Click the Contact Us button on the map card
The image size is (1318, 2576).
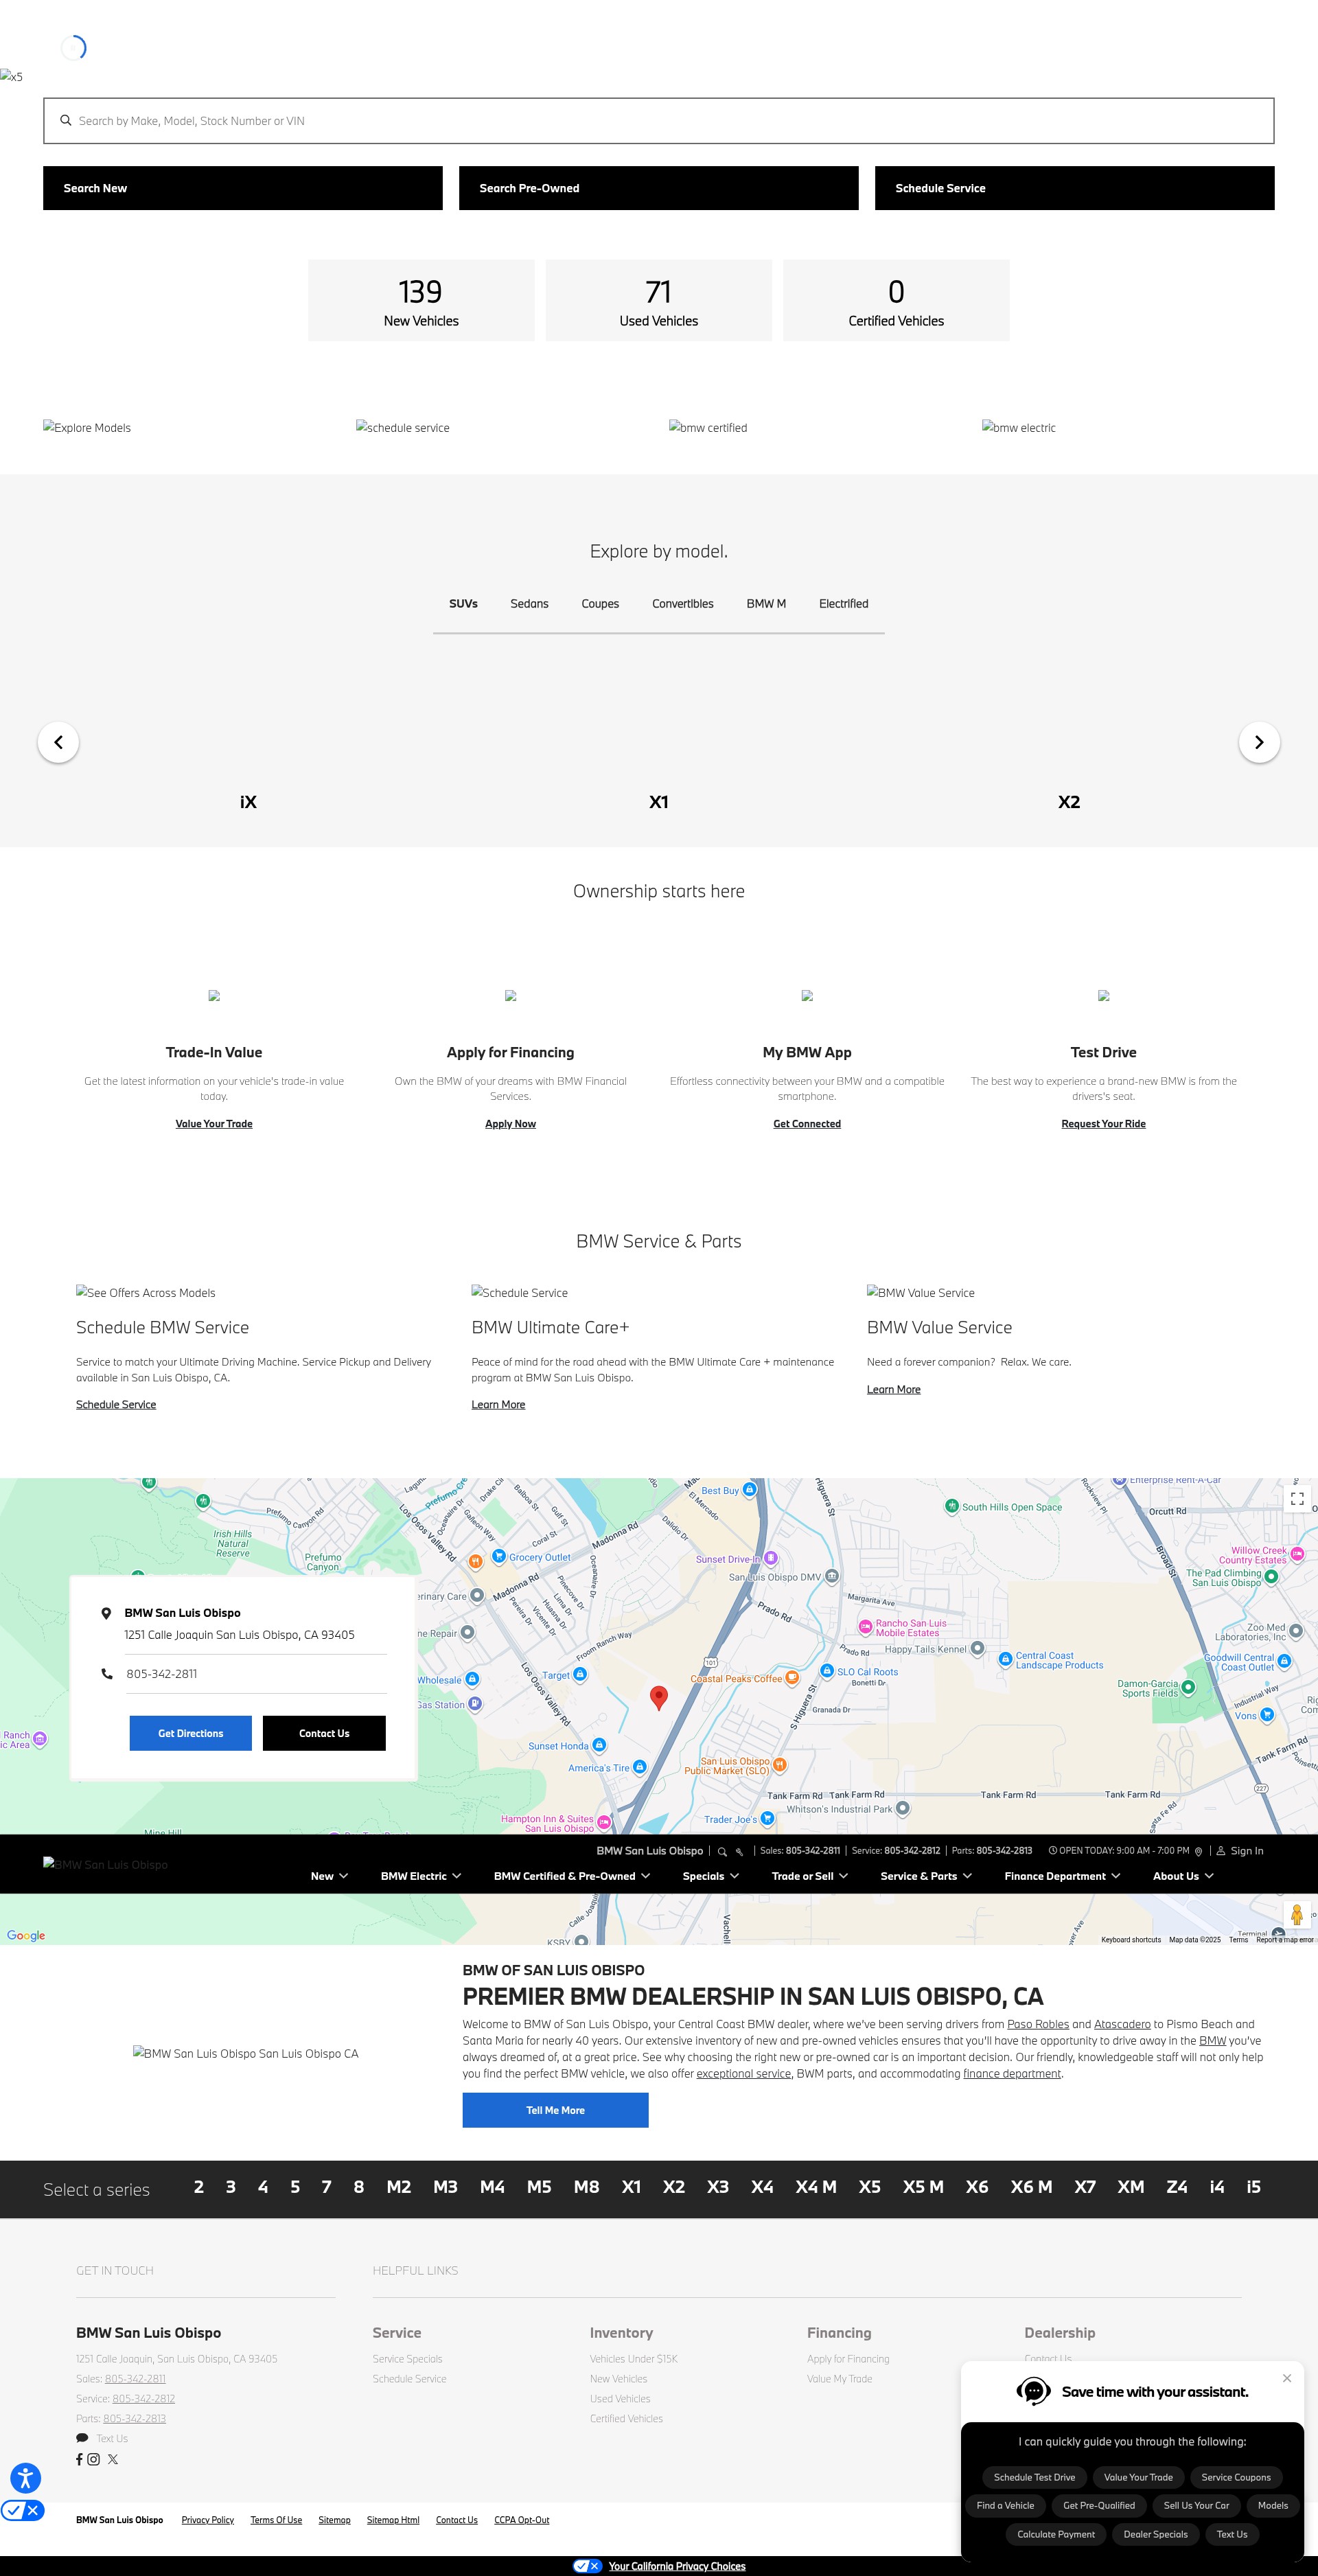324,1733
